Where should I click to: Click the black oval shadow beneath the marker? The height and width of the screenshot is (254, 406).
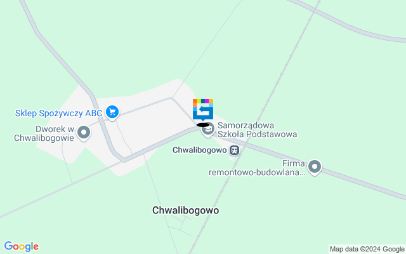(x=203, y=125)
